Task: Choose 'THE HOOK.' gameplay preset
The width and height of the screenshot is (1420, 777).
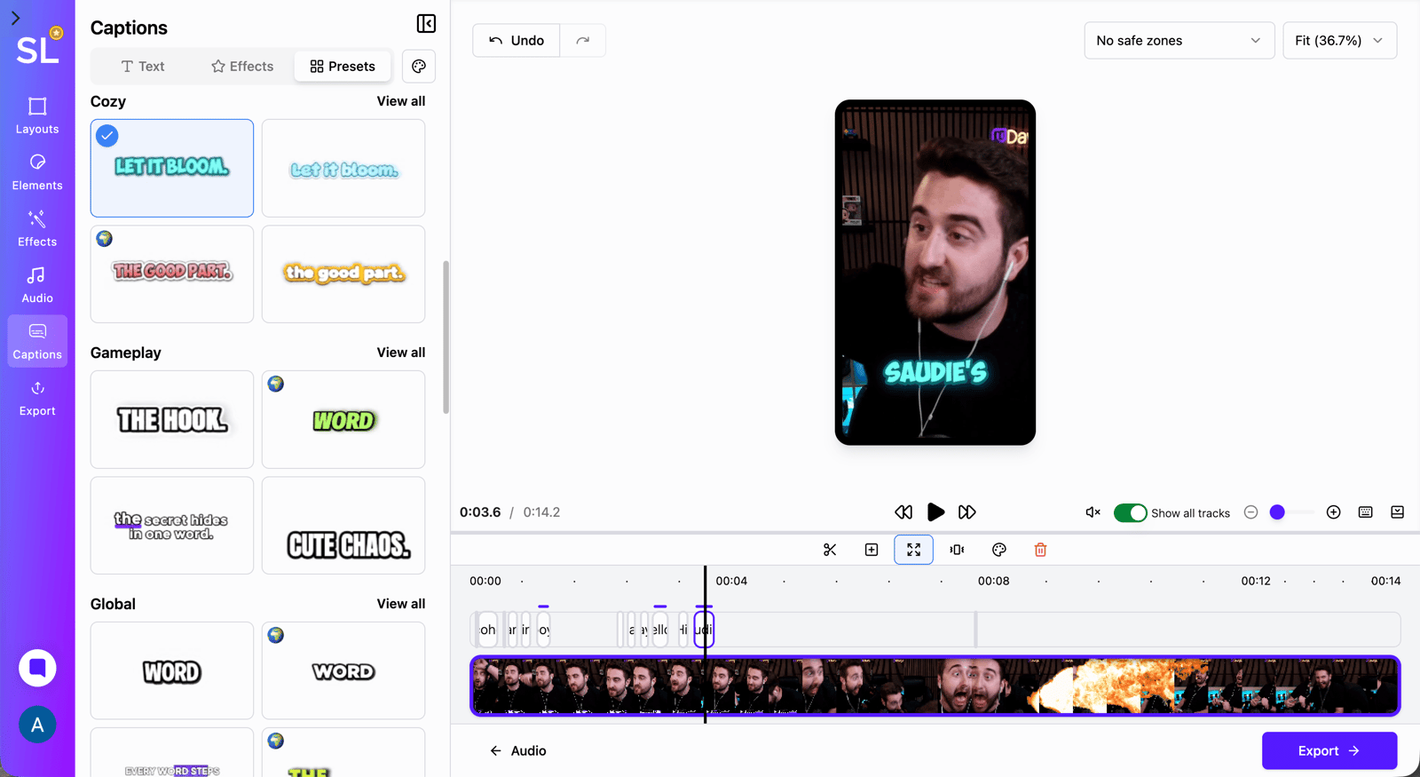Action: coord(172,419)
